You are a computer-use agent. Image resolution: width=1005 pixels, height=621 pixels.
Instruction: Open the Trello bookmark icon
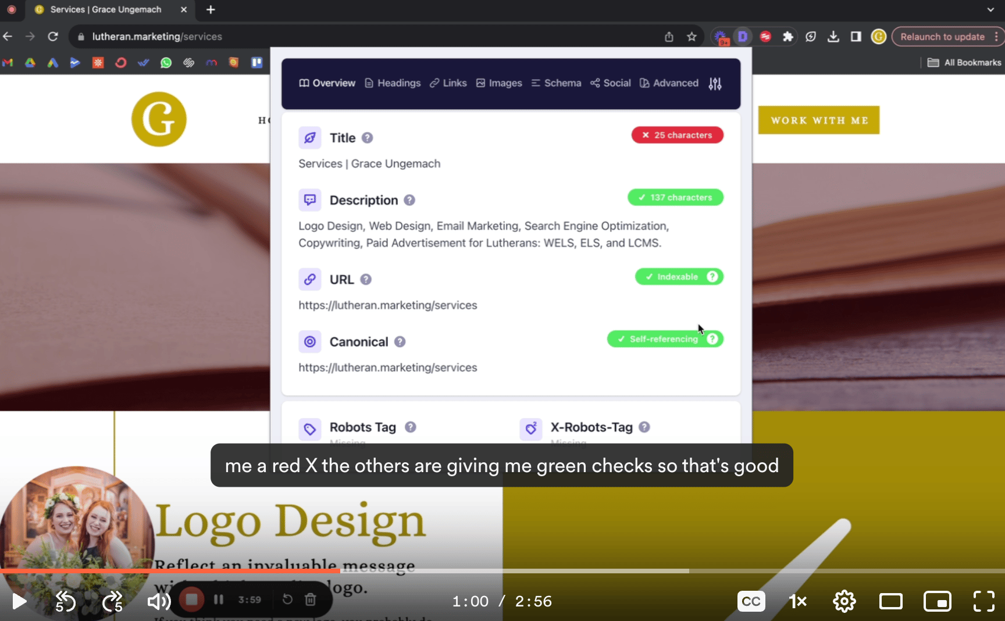point(256,62)
